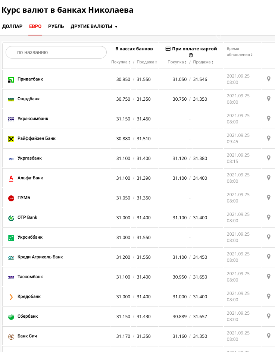This screenshot has height=352, width=275.
Task: Select the ЕВРО tab
Action: pyautogui.click(x=35, y=26)
